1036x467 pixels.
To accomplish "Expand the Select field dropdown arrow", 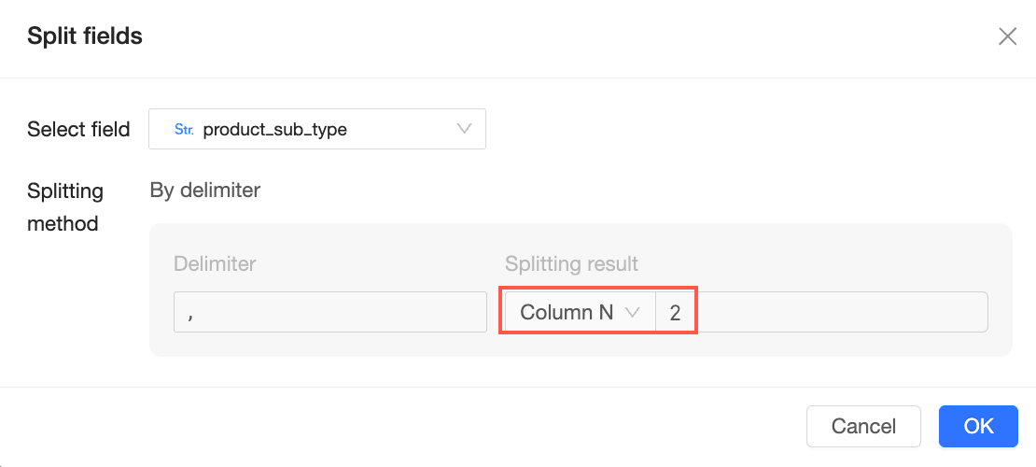I will [x=464, y=129].
